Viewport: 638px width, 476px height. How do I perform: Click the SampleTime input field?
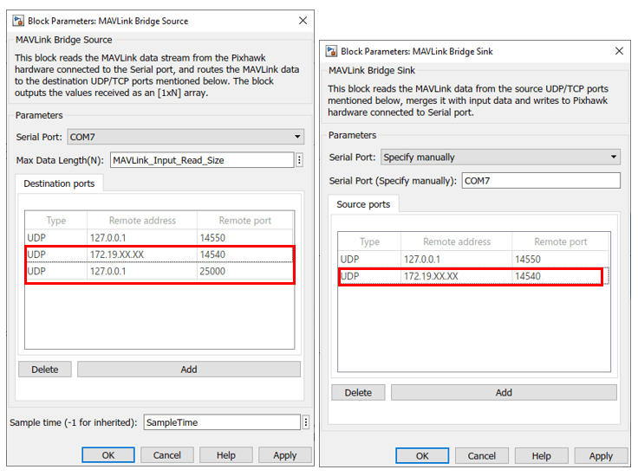tap(222, 422)
